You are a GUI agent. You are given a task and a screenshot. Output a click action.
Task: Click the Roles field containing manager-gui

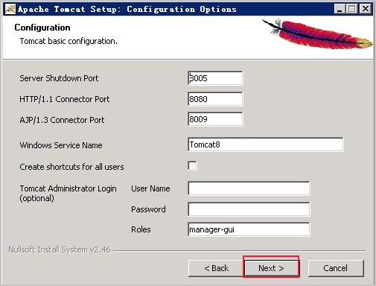coord(249,229)
